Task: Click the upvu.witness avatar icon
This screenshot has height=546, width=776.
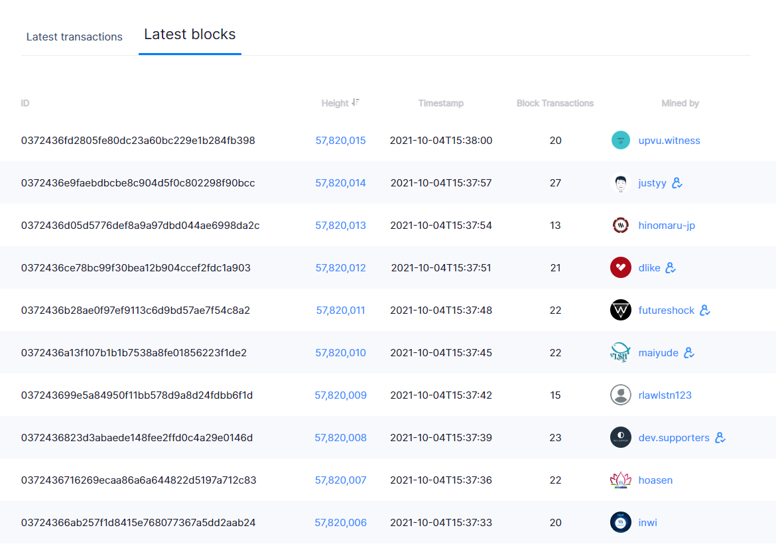Action: (x=621, y=140)
